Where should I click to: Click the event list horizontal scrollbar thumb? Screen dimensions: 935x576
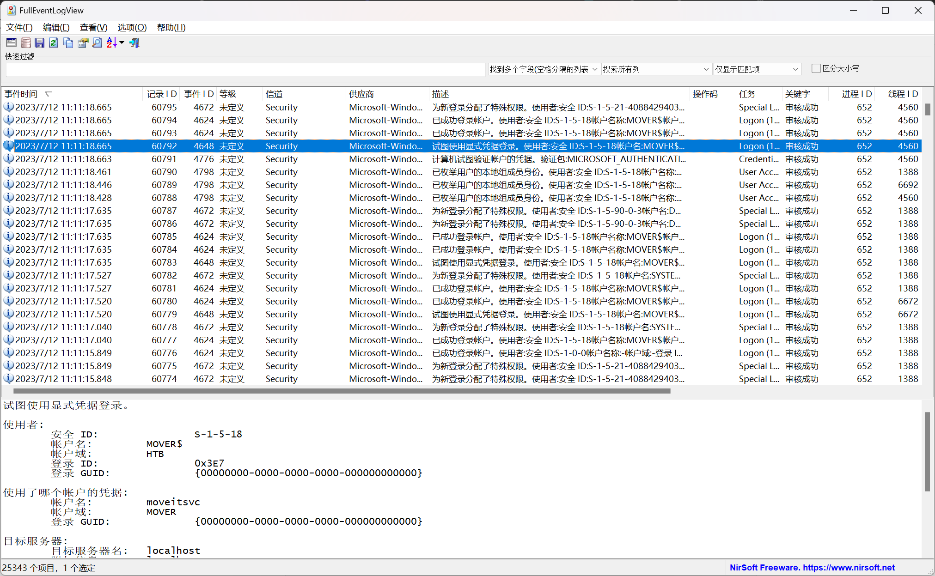pyautogui.click(x=342, y=391)
